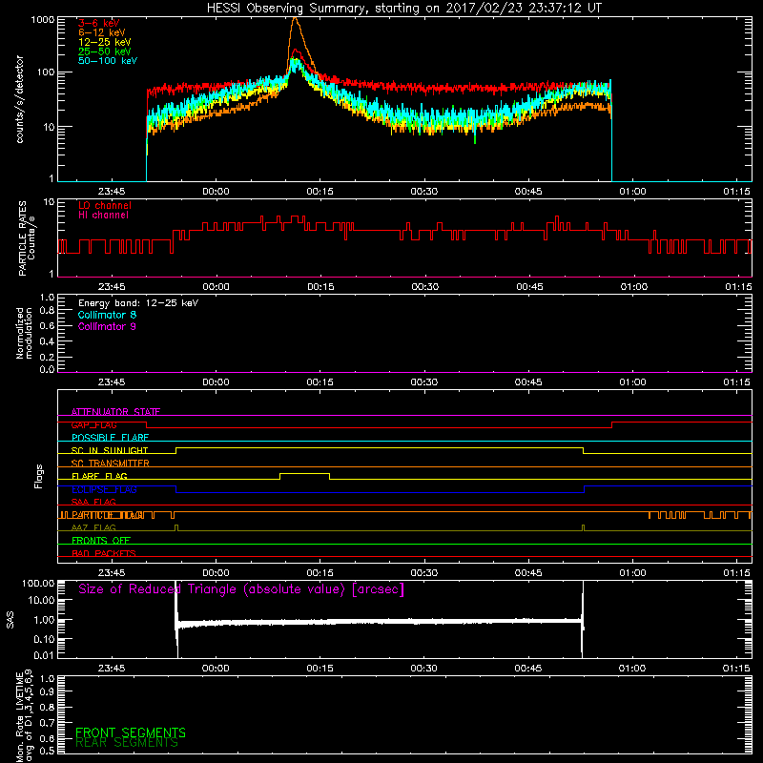The image size is (763, 763).
Task: Click the 1000 tick label on counts axis
Action: point(42,19)
